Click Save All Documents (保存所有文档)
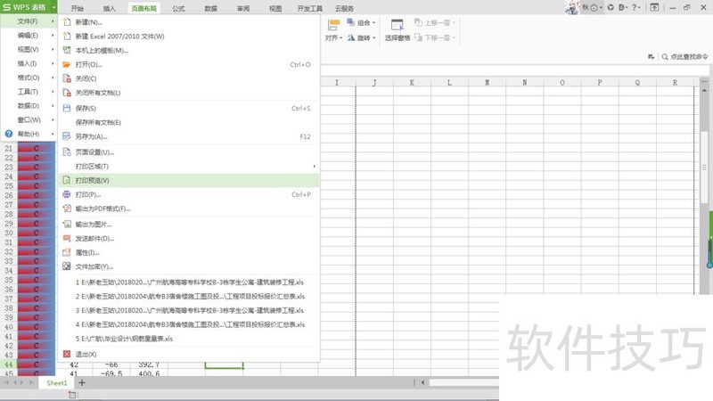 tap(189, 122)
